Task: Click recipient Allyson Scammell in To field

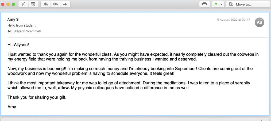Action: (28, 31)
